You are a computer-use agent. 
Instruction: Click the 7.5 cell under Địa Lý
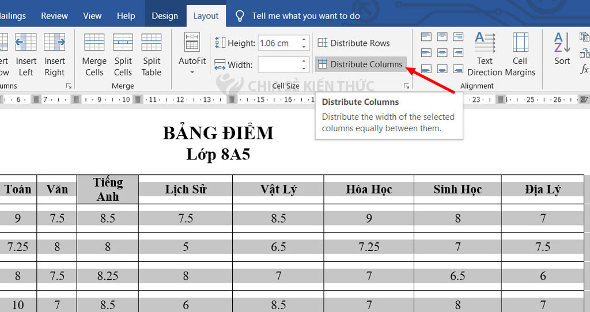[543, 247]
